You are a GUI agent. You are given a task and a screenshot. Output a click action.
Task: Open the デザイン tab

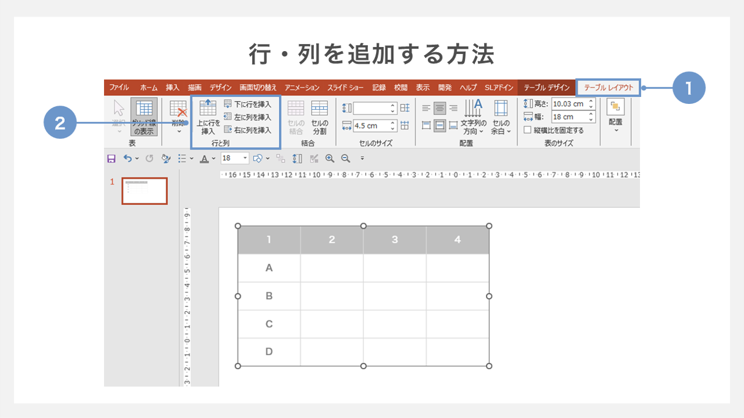(220, 87)
